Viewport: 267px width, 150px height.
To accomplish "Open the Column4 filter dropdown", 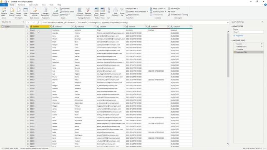I will pyautogui.click(x=124, y=27).
